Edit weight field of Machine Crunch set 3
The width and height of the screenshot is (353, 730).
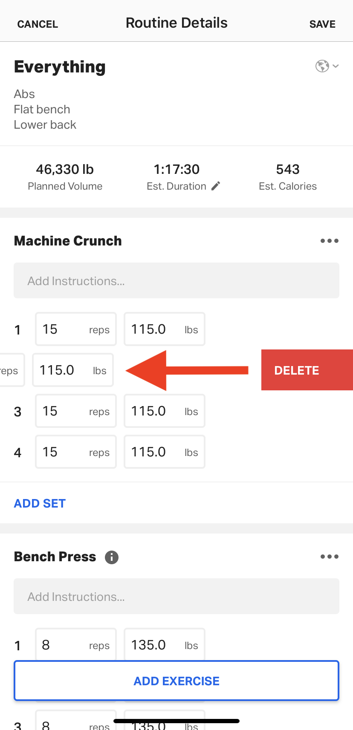tap(165, 411)
